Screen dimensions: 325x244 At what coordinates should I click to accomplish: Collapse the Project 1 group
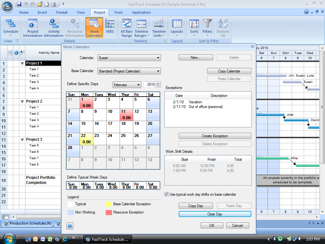pos(22,63)
